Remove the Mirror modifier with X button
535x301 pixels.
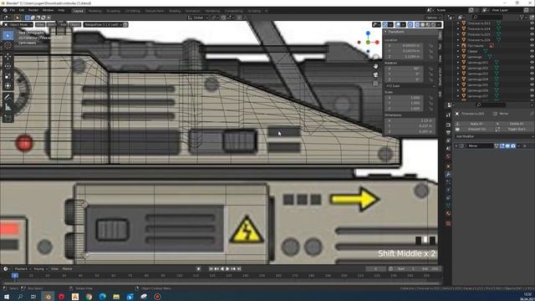click(x=525, y=146)
